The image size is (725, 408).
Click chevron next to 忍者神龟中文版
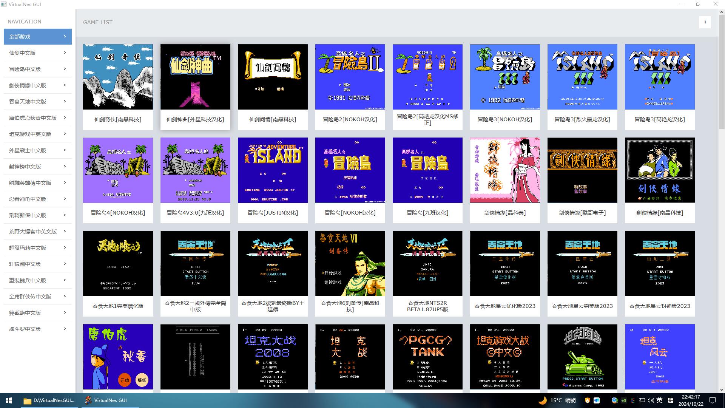(65, 199)
